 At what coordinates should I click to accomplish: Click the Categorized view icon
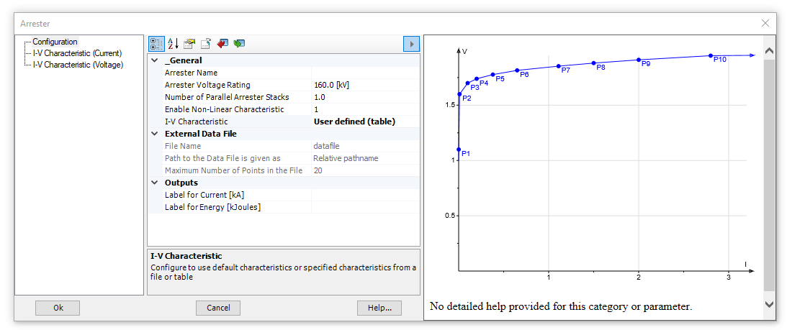coord(156,44)
